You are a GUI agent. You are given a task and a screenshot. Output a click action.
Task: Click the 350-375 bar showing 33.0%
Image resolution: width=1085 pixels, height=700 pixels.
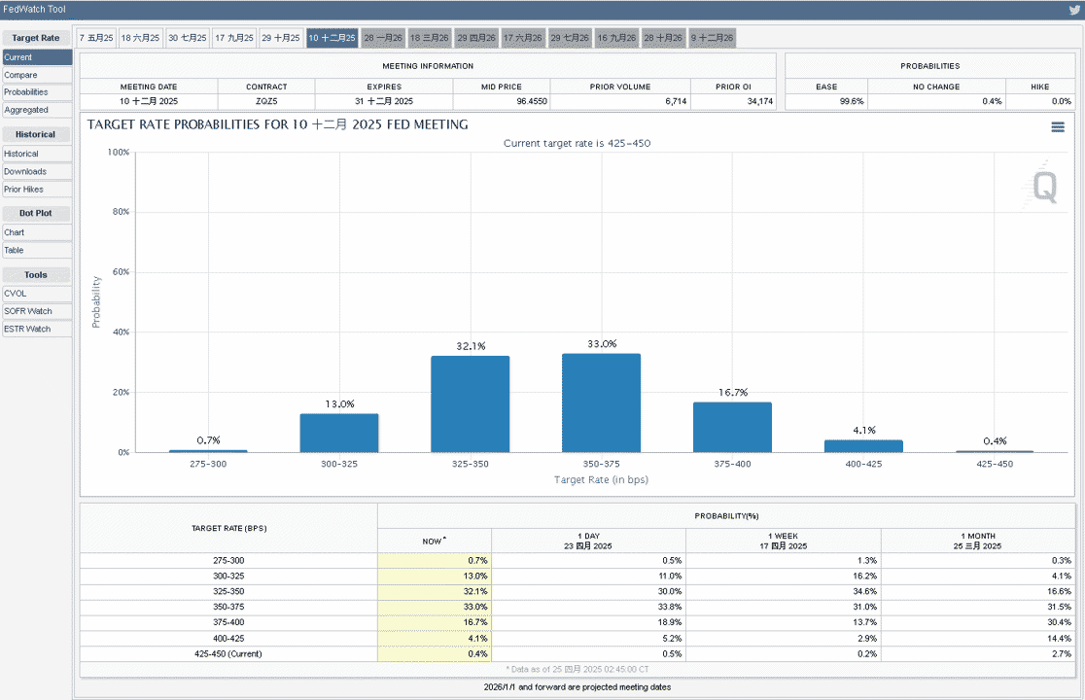601,402
